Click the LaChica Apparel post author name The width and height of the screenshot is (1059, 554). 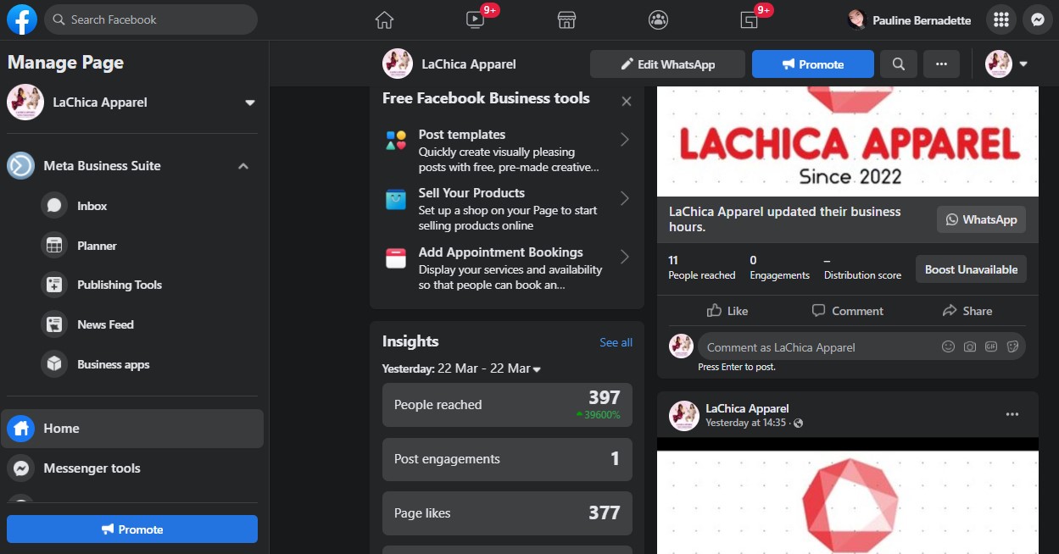pyautogui.click(x=747, y=408)
